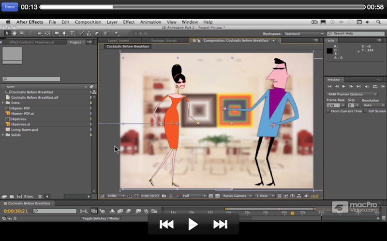Enable Frame Blending for timeline layers
The image size is (387, 241).
pyautogui.click(x=120, y=211)
